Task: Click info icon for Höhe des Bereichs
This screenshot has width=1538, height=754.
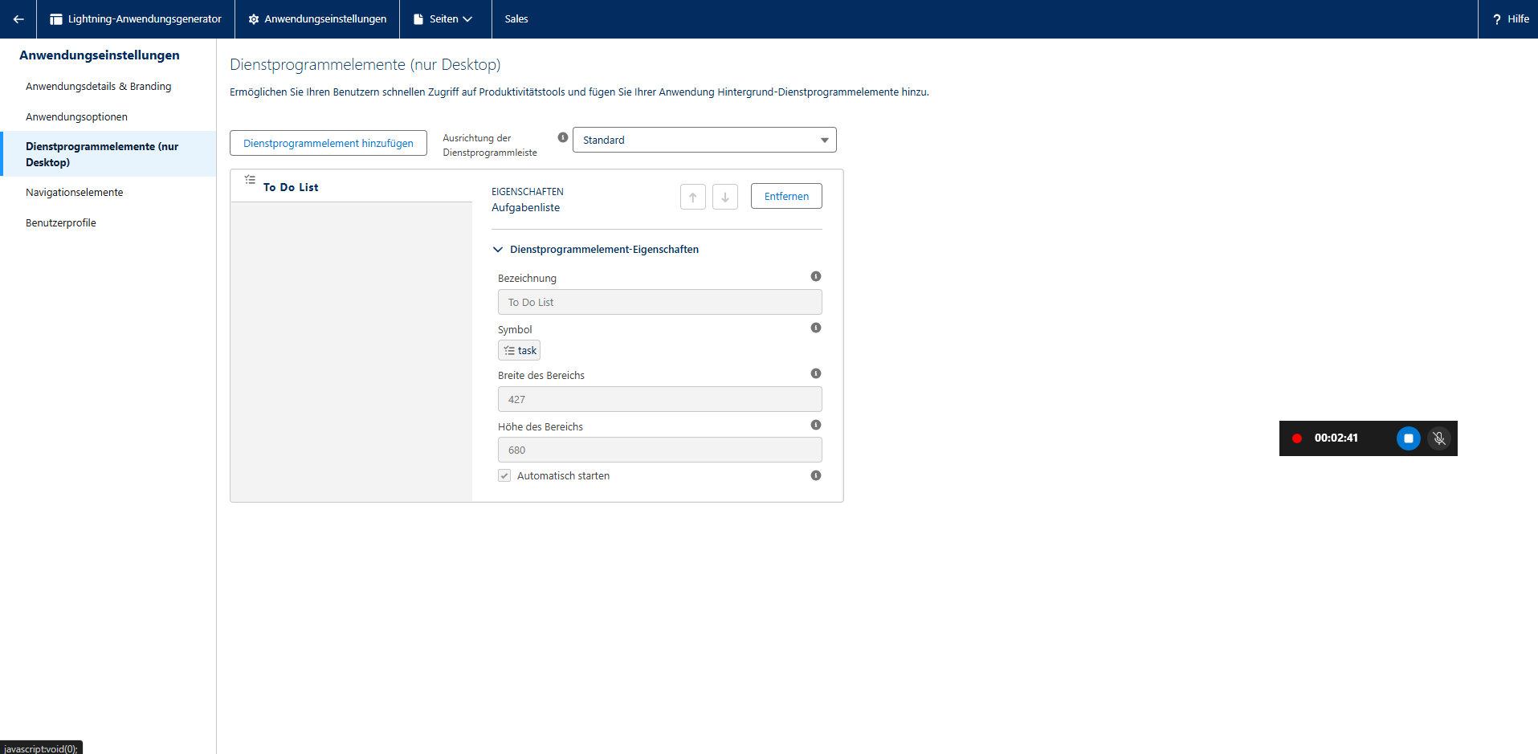Action: 815,425
